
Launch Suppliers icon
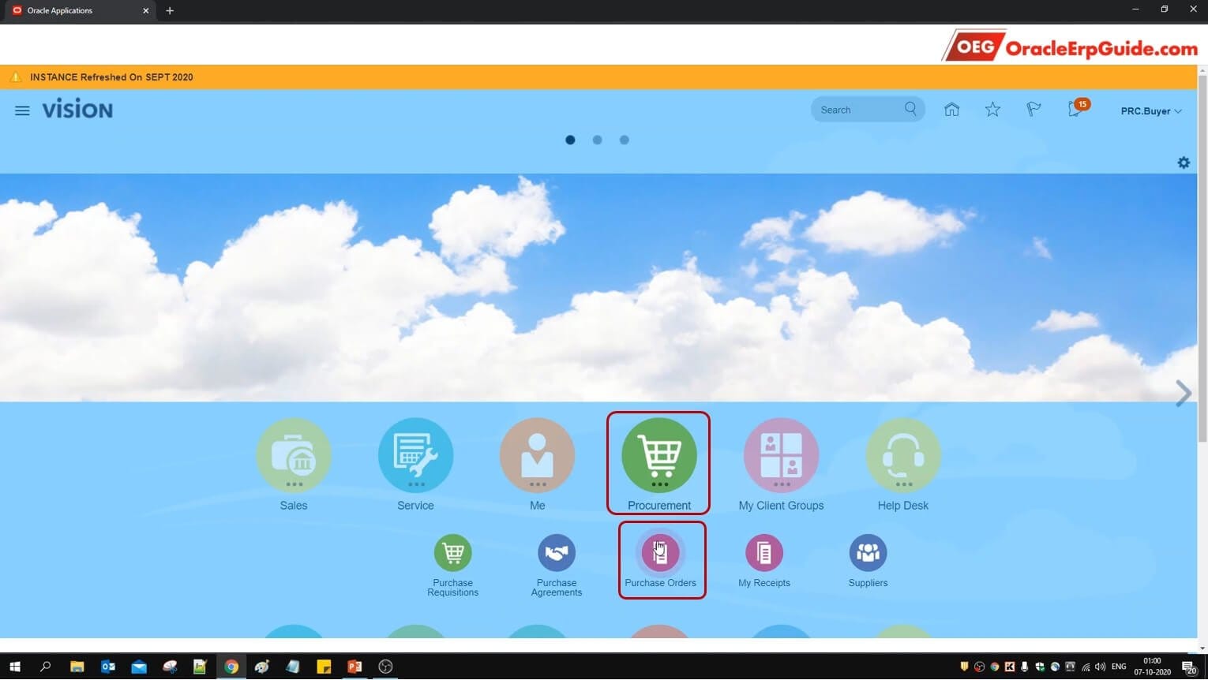coord(868,553)
